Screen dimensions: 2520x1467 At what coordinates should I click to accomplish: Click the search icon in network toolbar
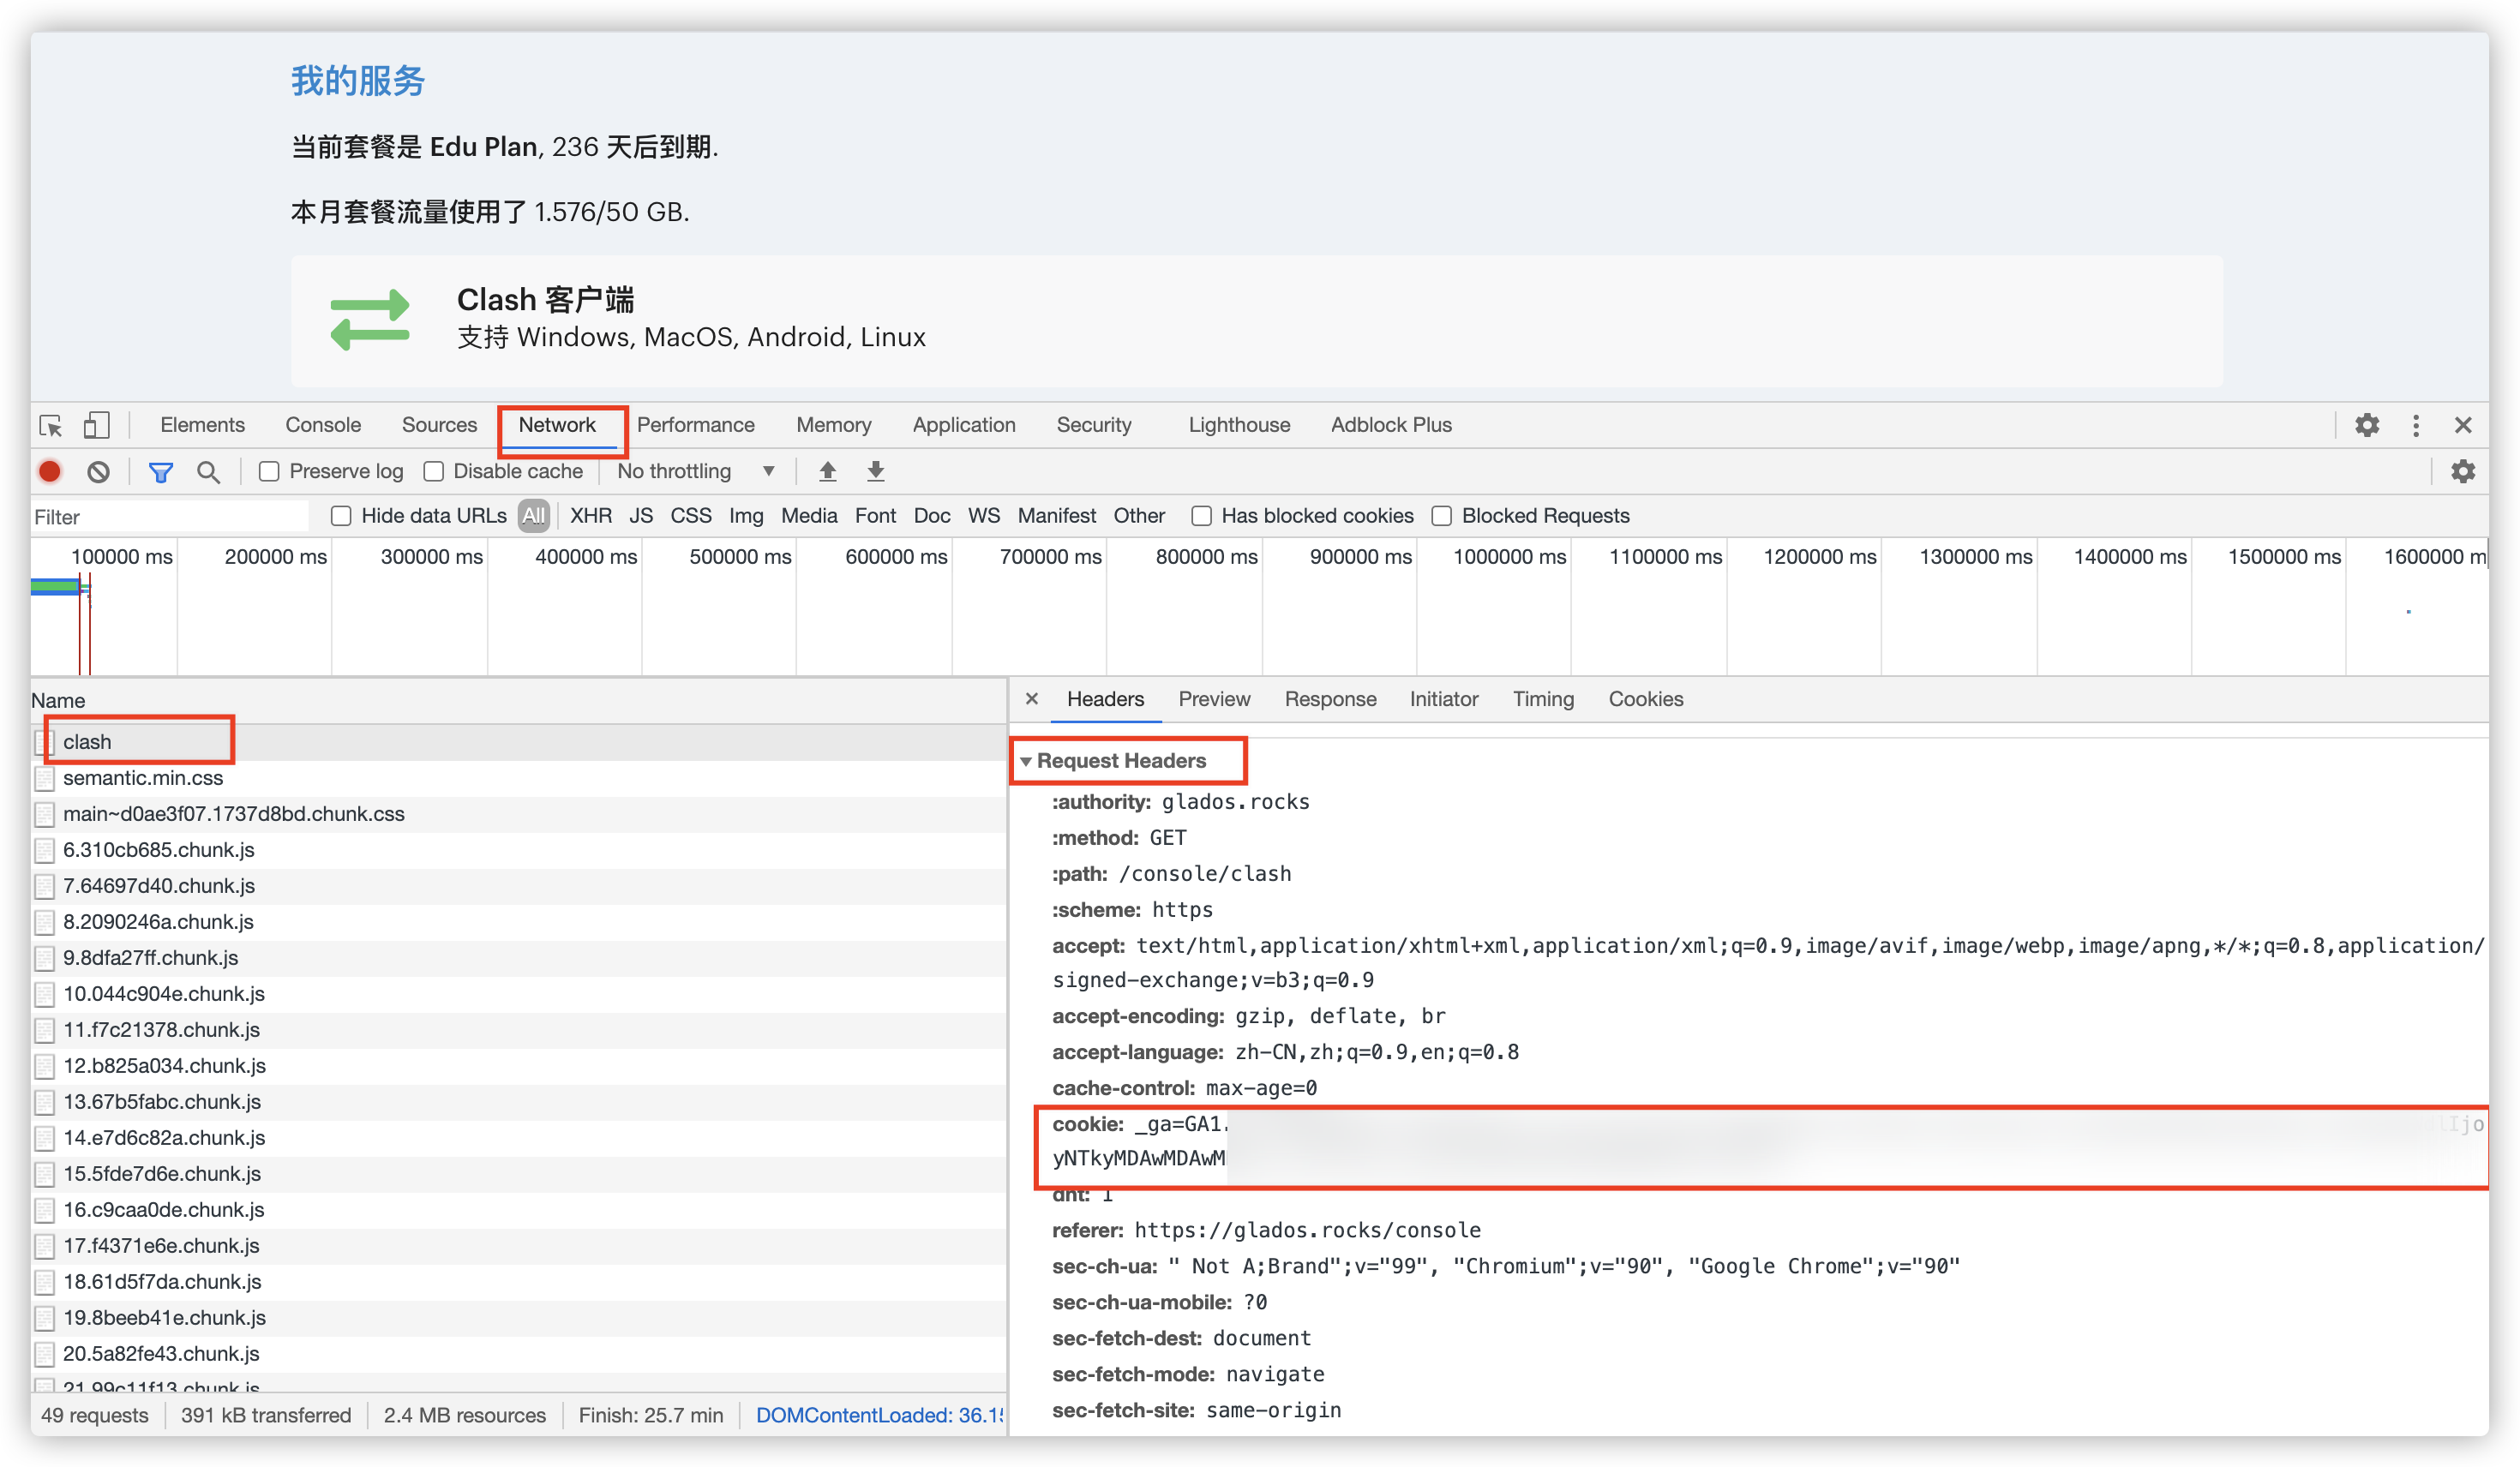[x=209, y=471]
